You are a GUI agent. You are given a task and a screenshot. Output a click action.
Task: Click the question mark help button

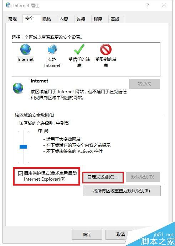click(148, 5)
